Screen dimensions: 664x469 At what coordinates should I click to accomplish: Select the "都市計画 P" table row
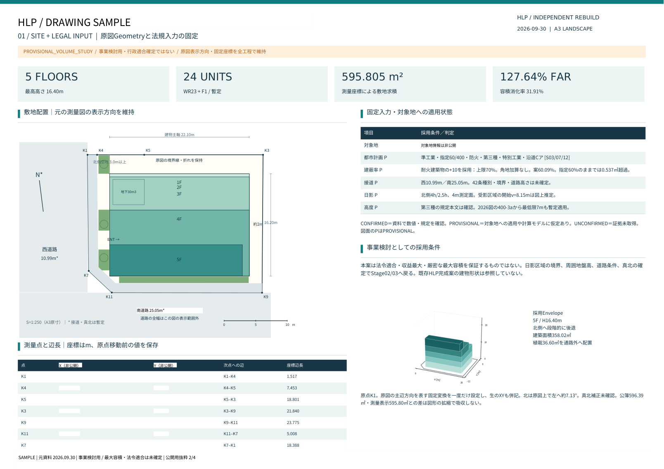point(503,158)
